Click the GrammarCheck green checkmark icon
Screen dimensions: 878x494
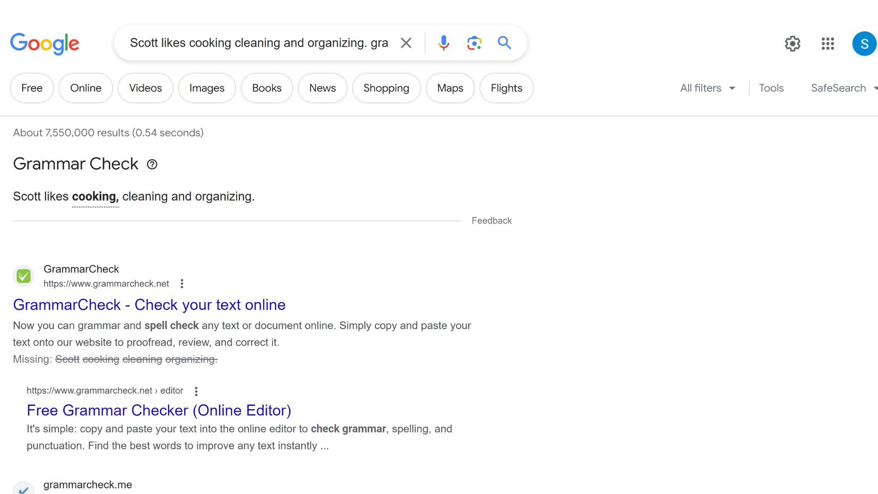tap(23, 276)
